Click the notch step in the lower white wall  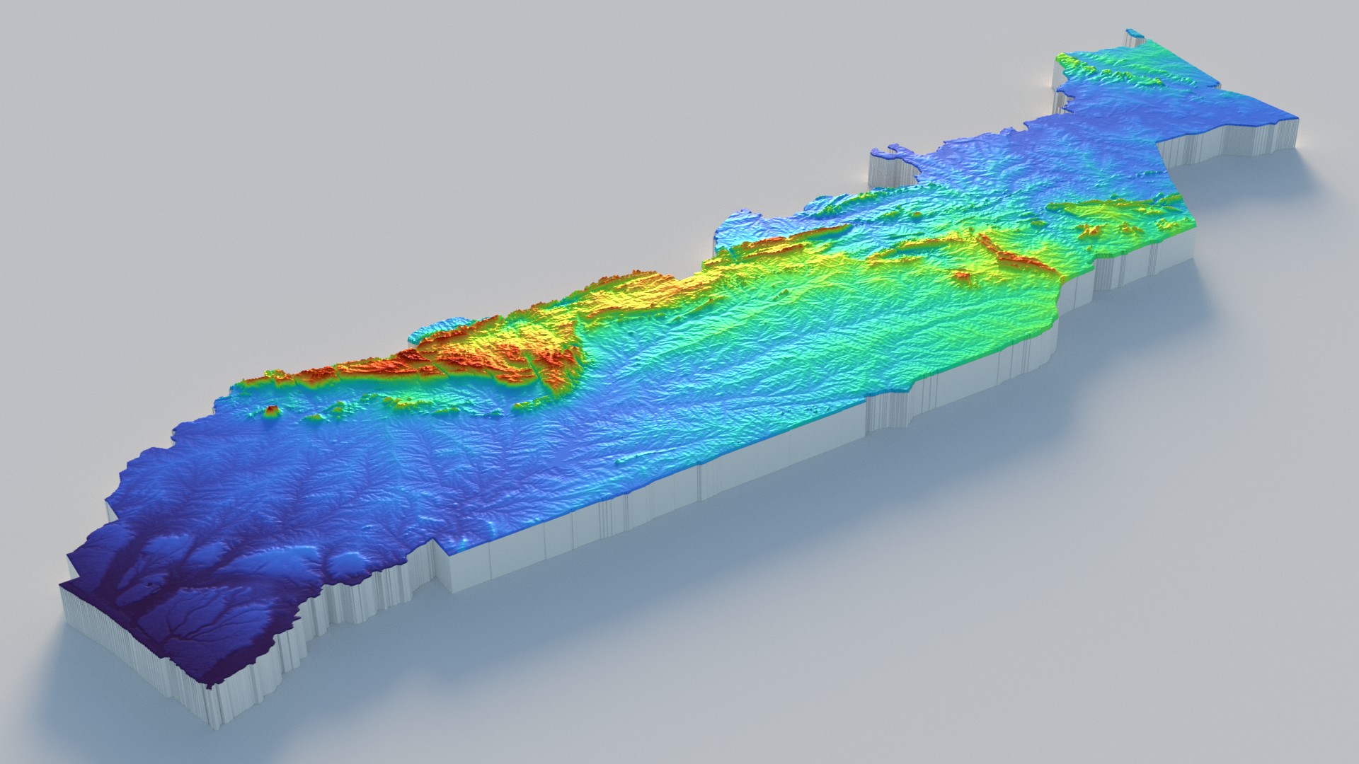coord(442,566)
